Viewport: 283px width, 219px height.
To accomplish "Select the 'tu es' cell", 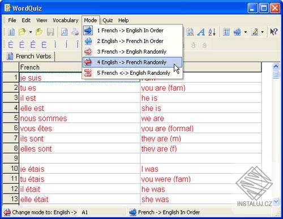I will [80, 88].
